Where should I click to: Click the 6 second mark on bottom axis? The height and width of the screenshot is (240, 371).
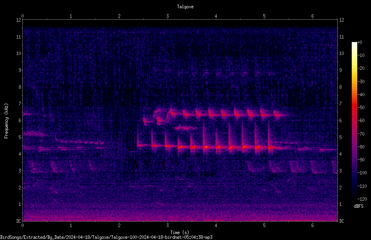pyautogui.click(x=312, y=225)
